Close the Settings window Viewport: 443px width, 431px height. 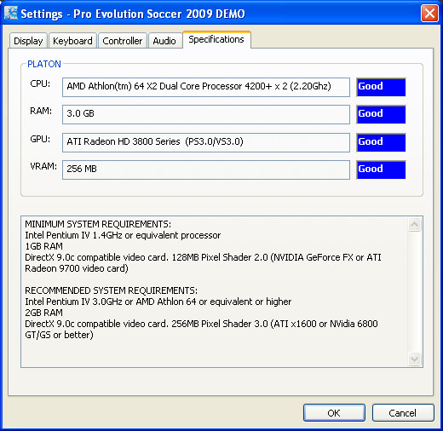[x=429, y=13]
